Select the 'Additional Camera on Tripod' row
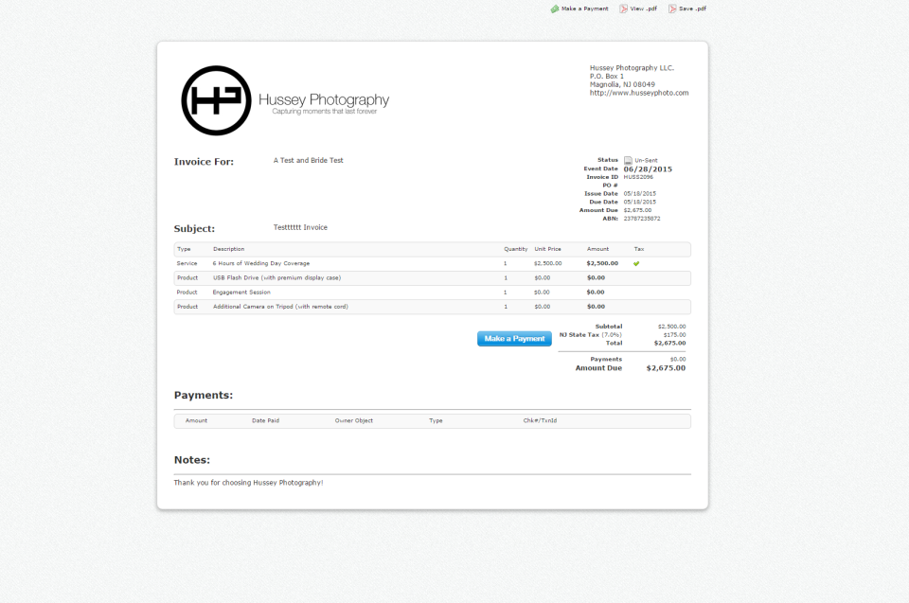The height and width of the screenshot is (603, 909). point(433,307)
